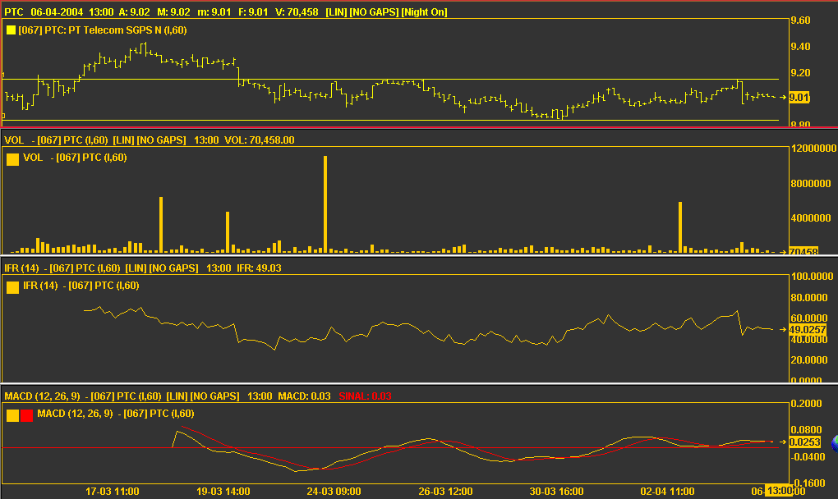Click the 9.20 price axis label

tap(800, 72)
